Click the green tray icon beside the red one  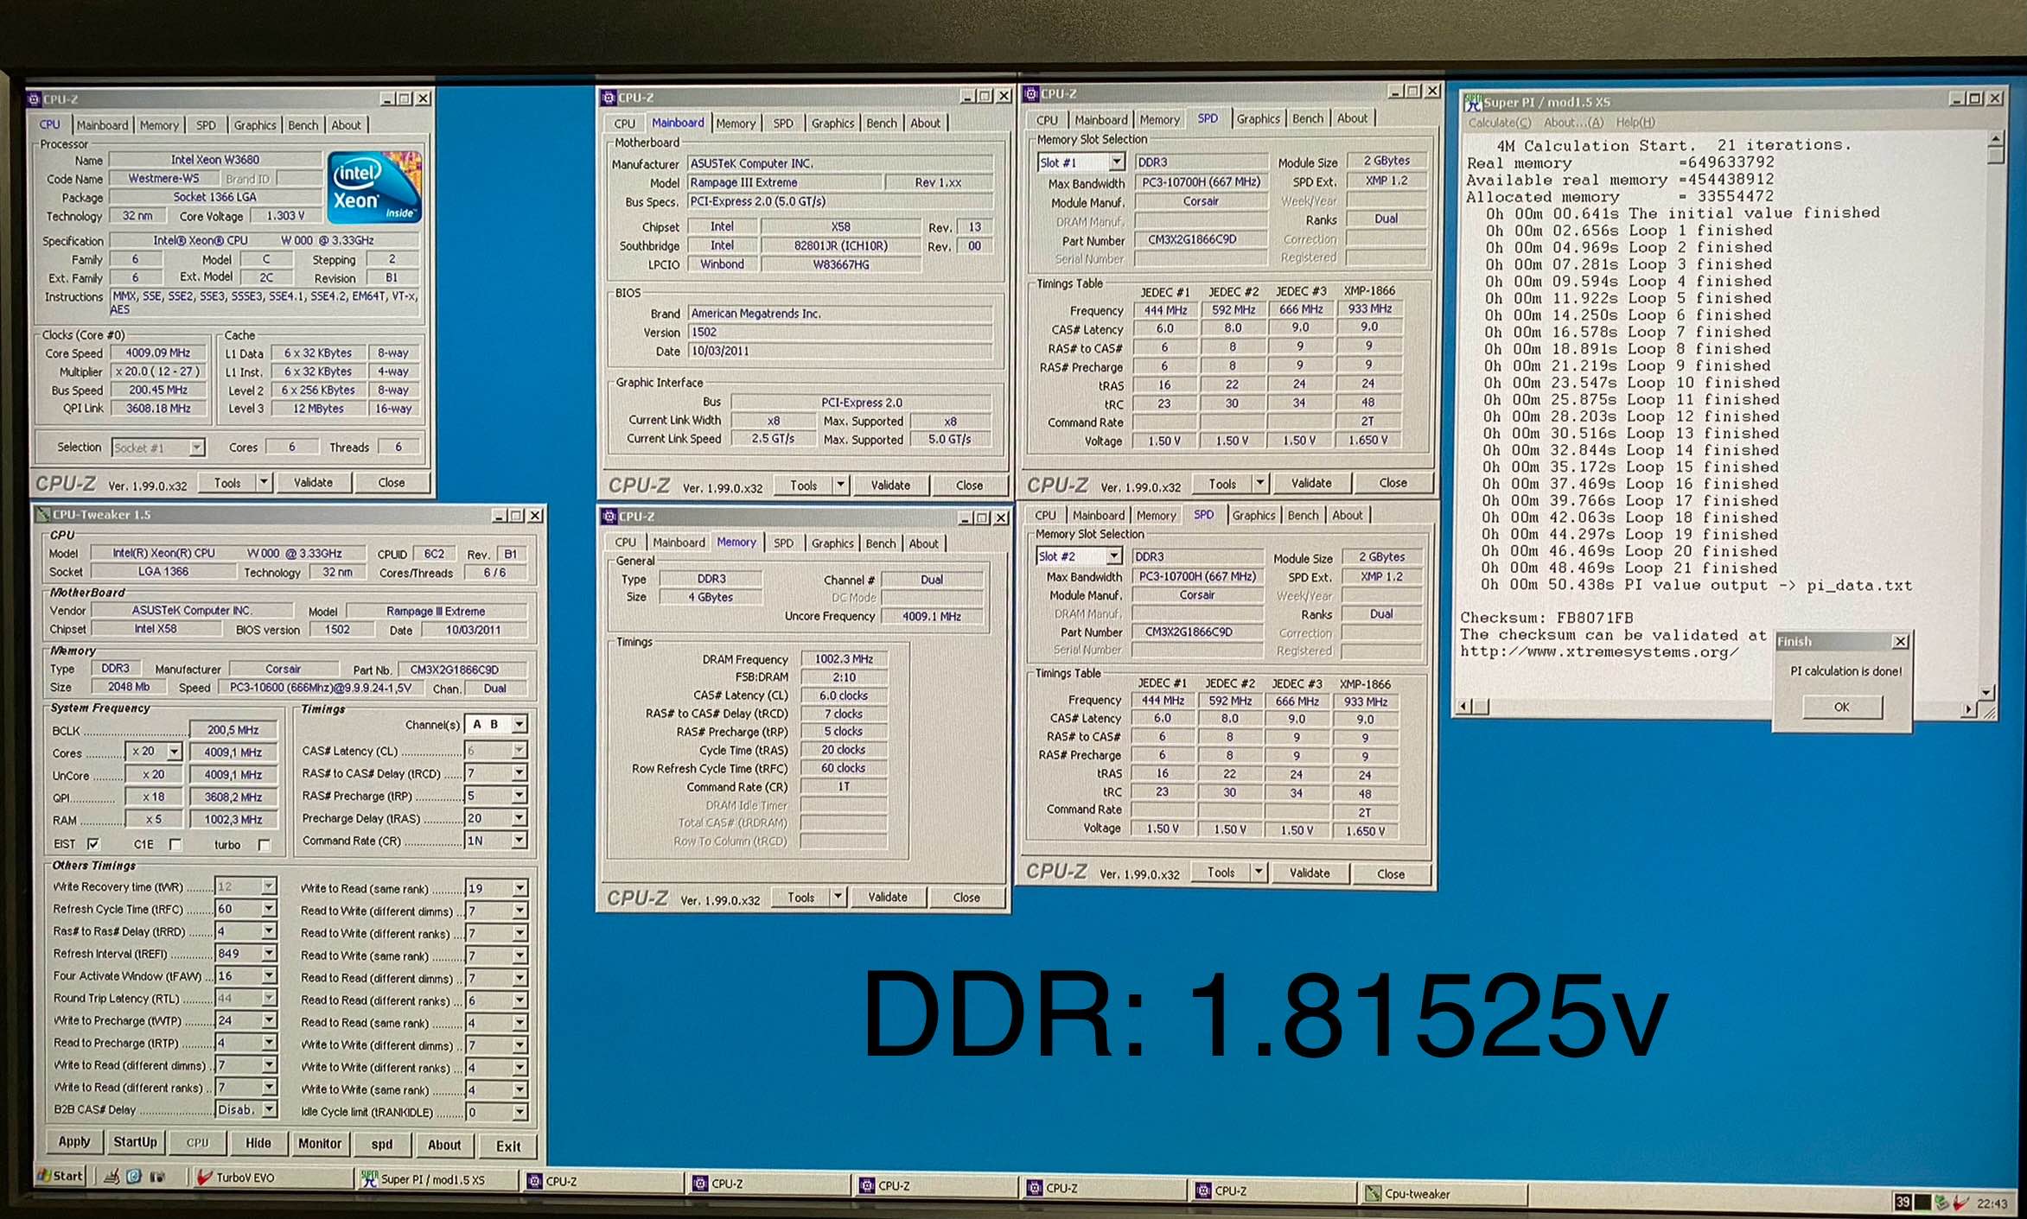[x=1941, y=1203]
